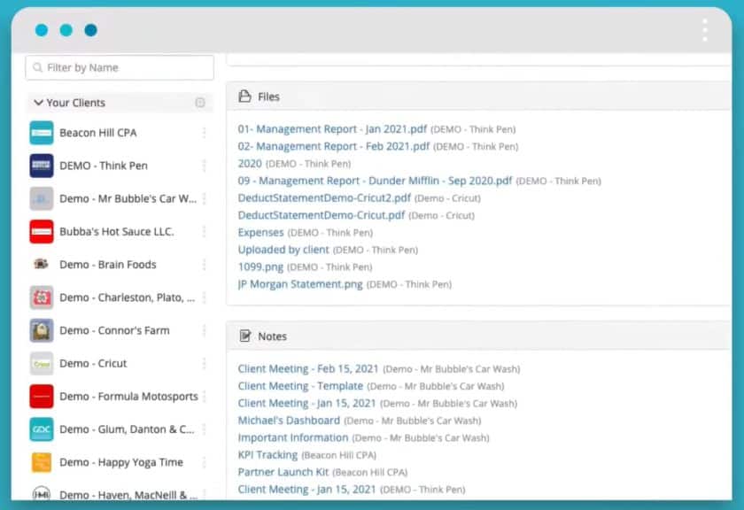The image size is (744, 510).
Task: Open 01- Management Report - Jan 2021.pdf
Action: click(332, 129)
